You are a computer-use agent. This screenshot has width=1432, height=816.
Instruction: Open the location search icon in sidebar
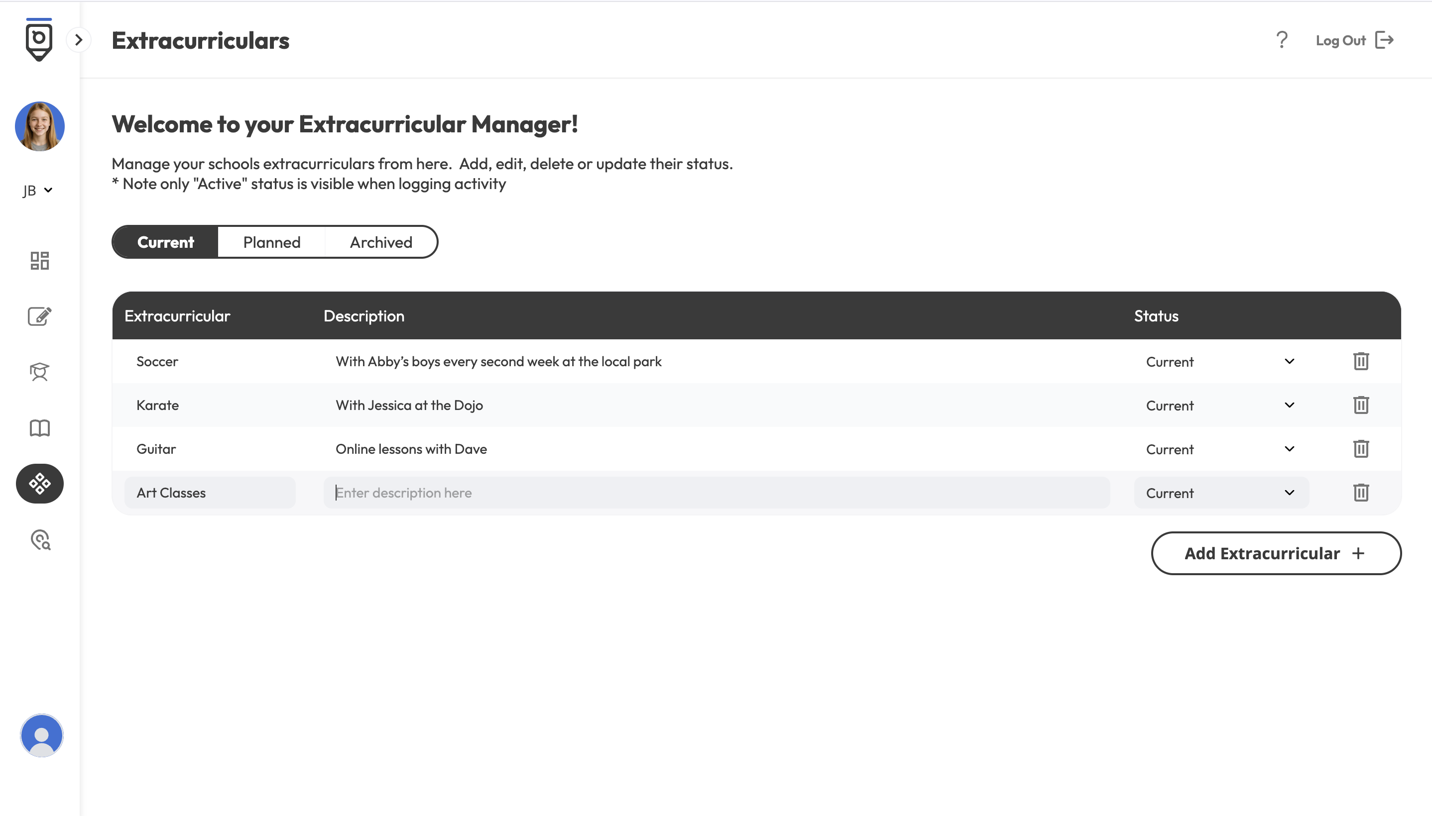[x=40, y=540]
